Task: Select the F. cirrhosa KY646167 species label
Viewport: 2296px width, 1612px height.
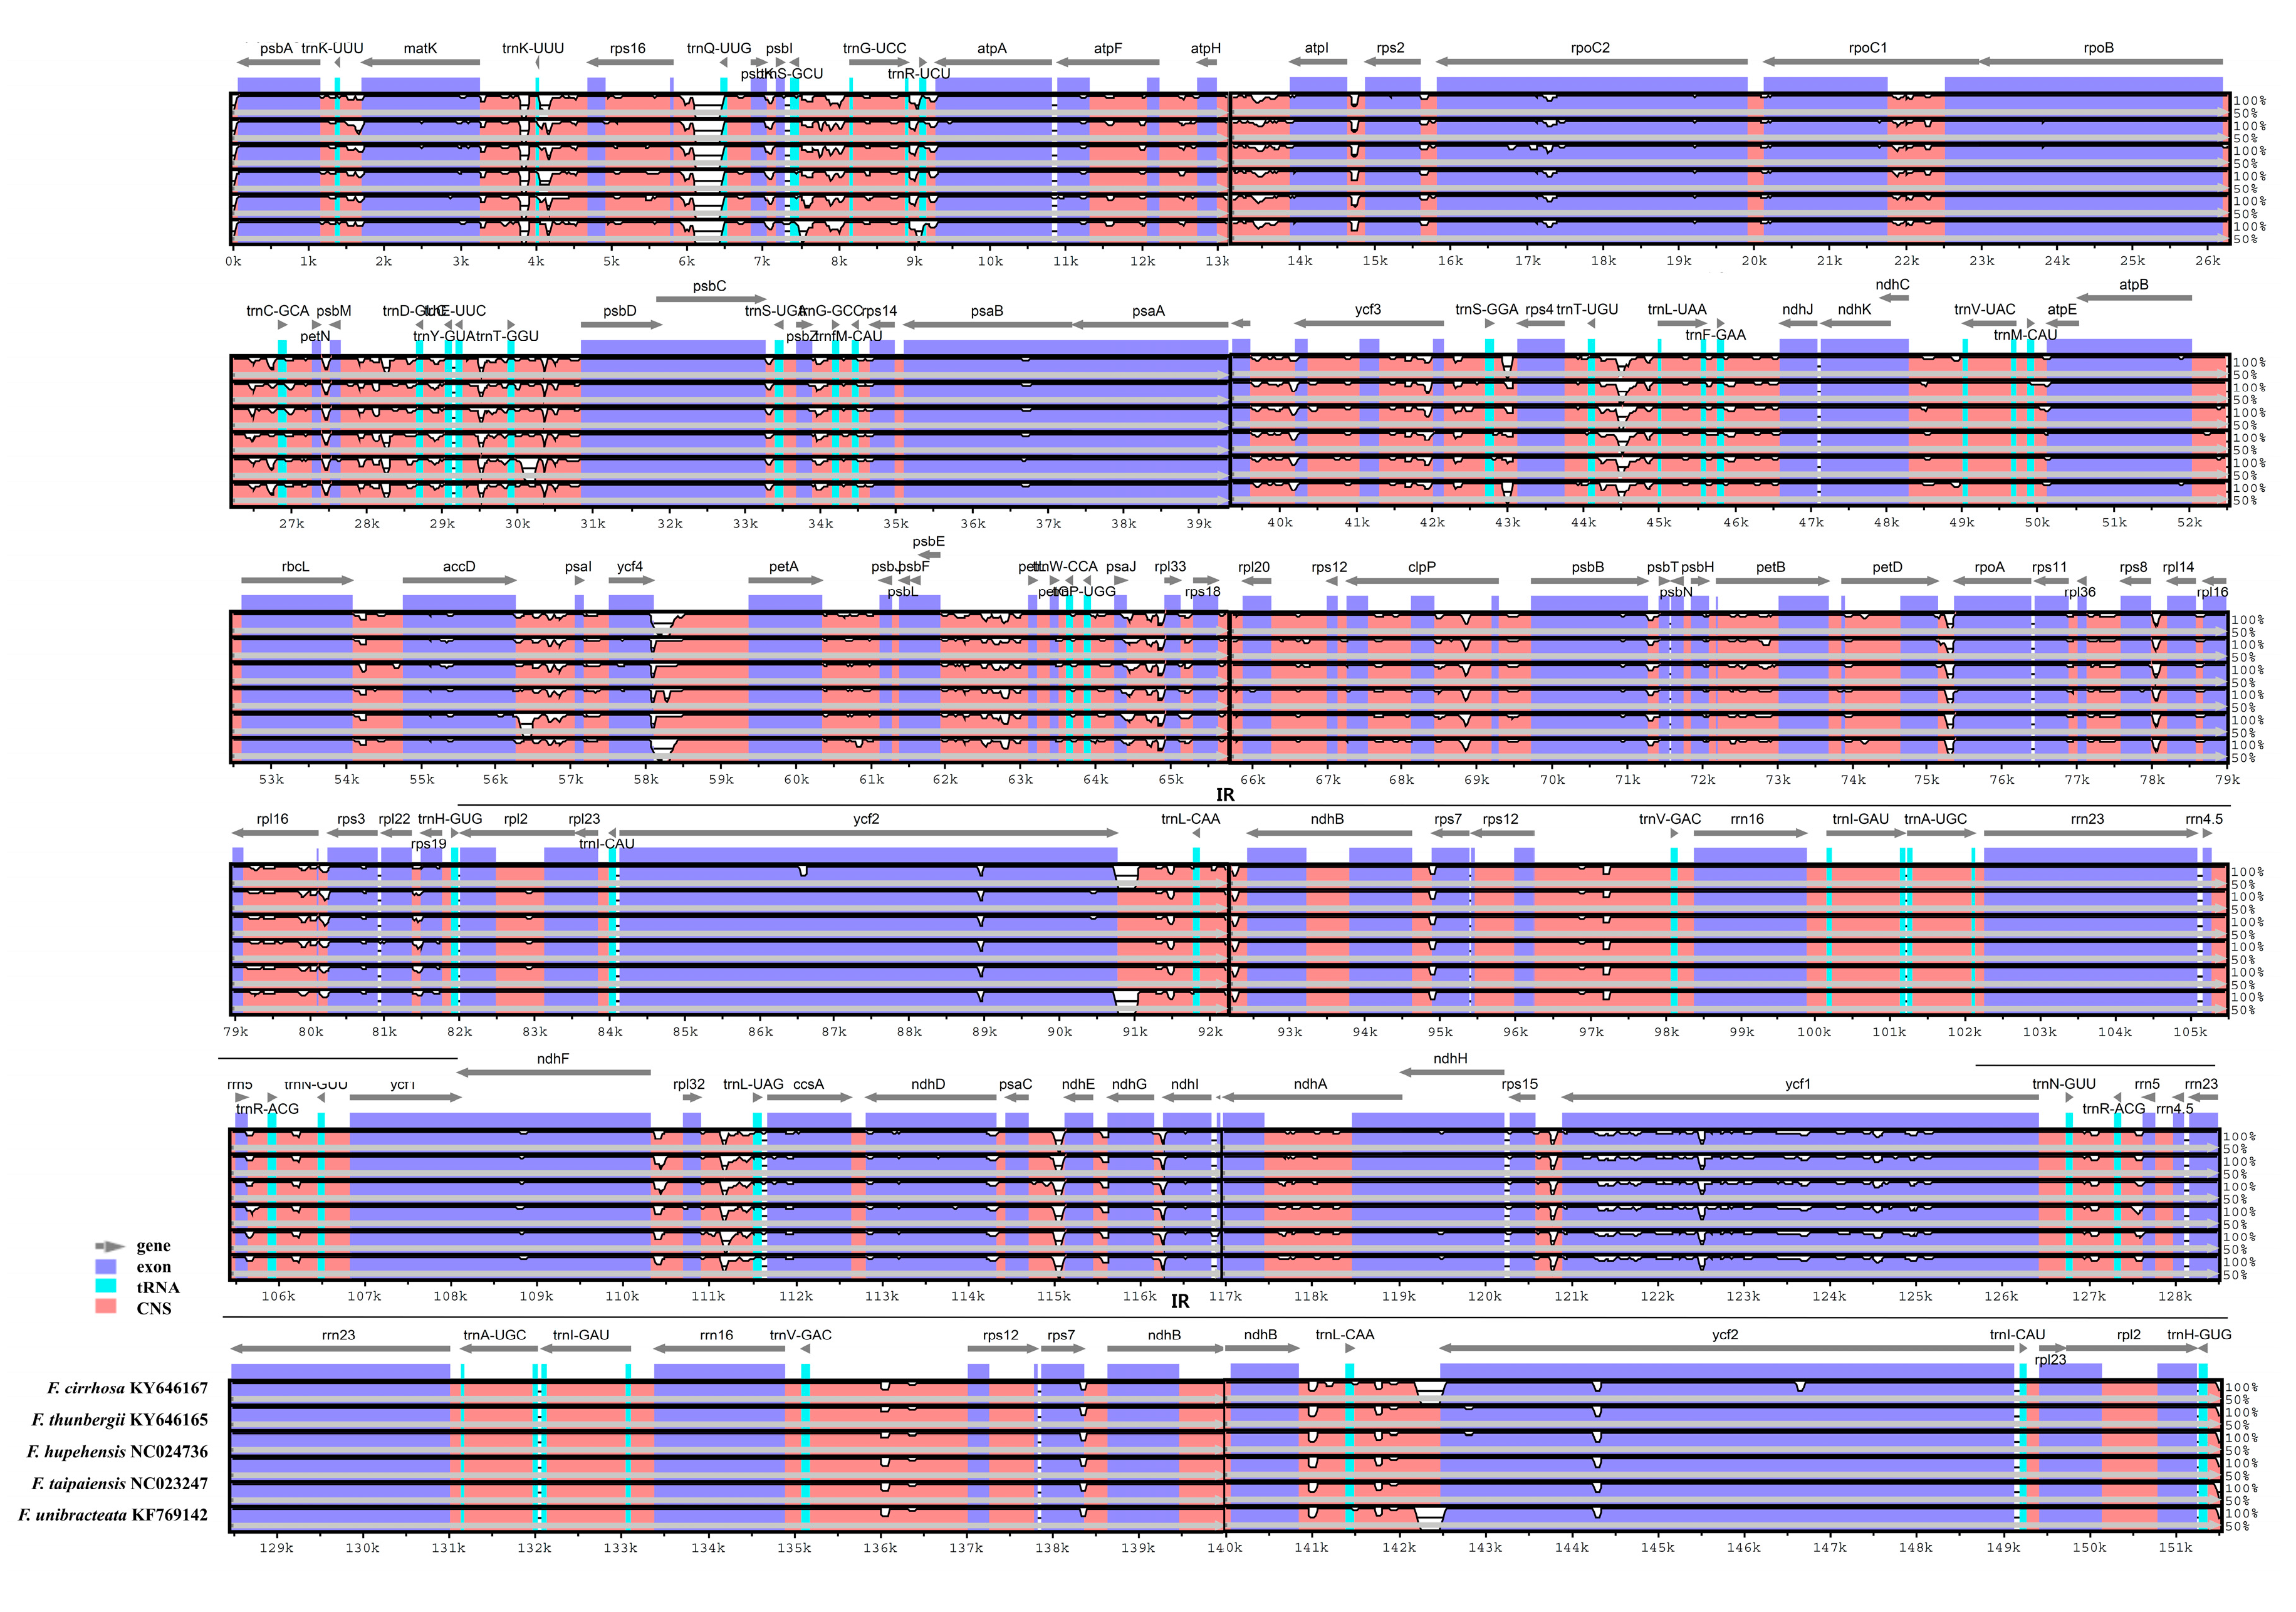Action: pos(127,1388)
